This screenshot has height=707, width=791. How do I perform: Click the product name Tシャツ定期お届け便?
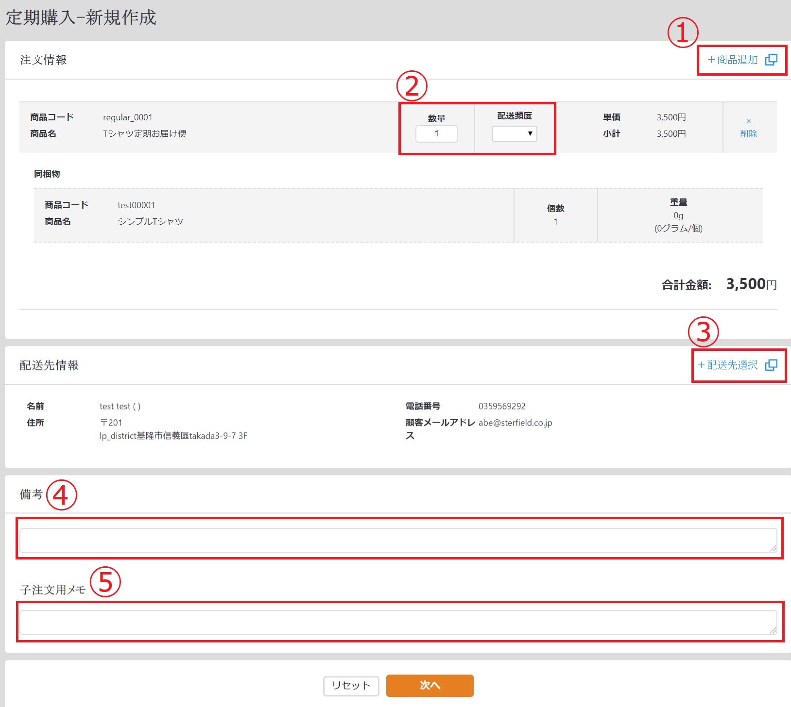pyautogui.click(x=144, y=133)
